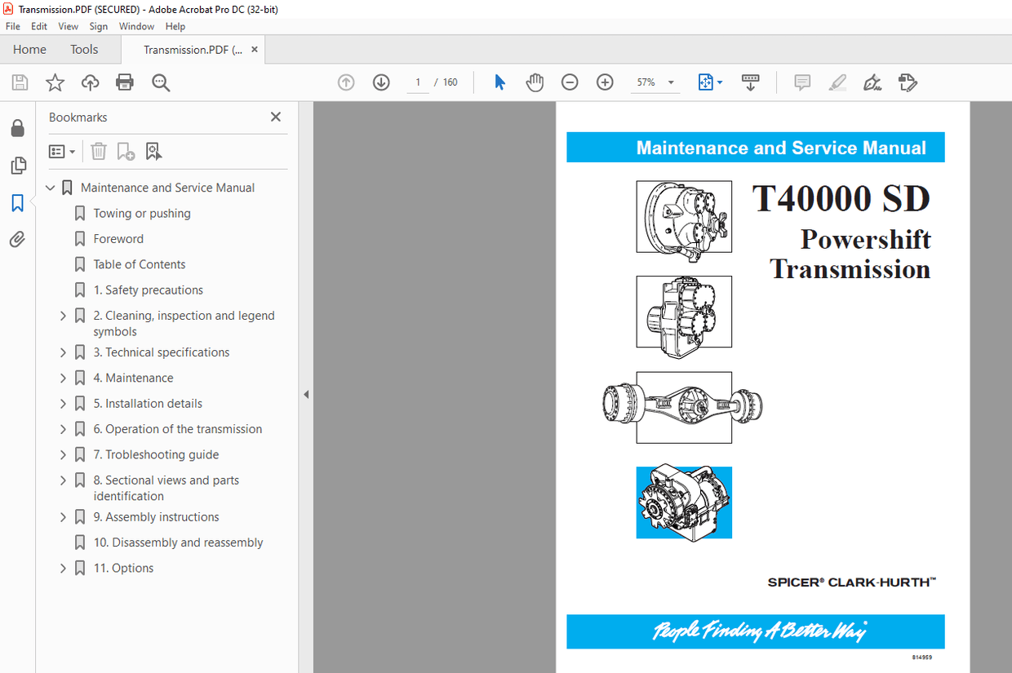
Task: Add this document to favorites
Action: tap(54, 82)
